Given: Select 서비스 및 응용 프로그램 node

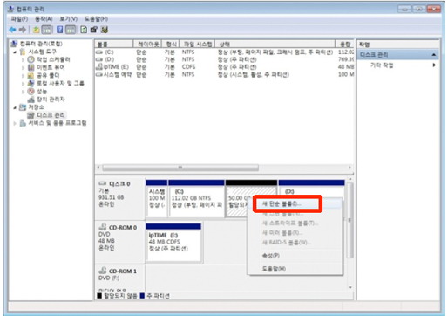Looking at the screenshot, I should click(58, 123).
